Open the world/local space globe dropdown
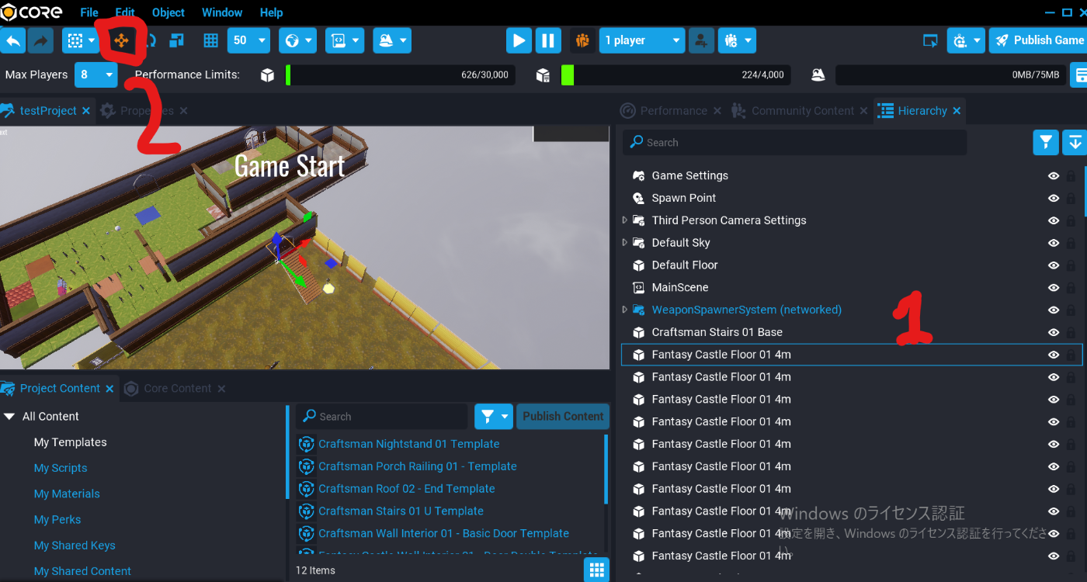 298,40
